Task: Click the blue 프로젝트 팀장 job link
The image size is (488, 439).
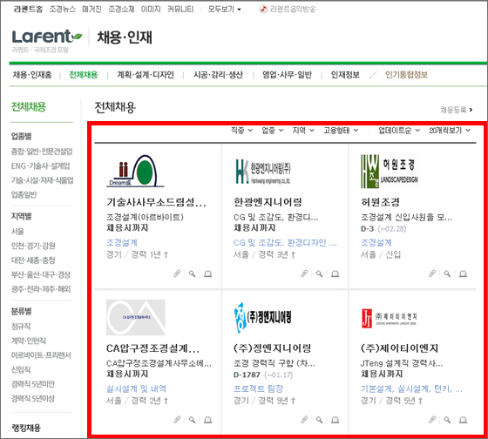Action: [x=258, y=388]
